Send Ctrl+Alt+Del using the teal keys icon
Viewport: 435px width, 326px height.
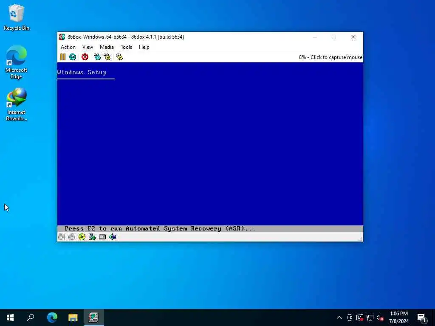97,57
